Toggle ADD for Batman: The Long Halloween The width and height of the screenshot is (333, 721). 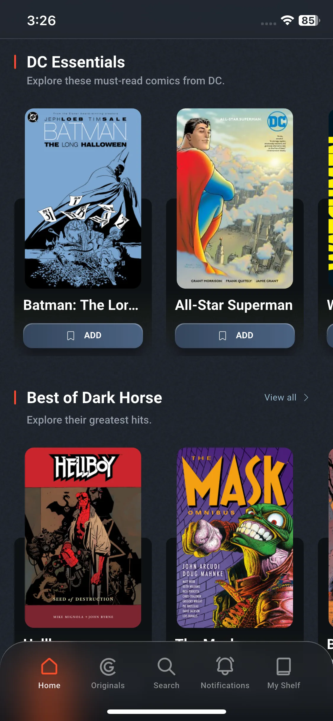(83, 336)
